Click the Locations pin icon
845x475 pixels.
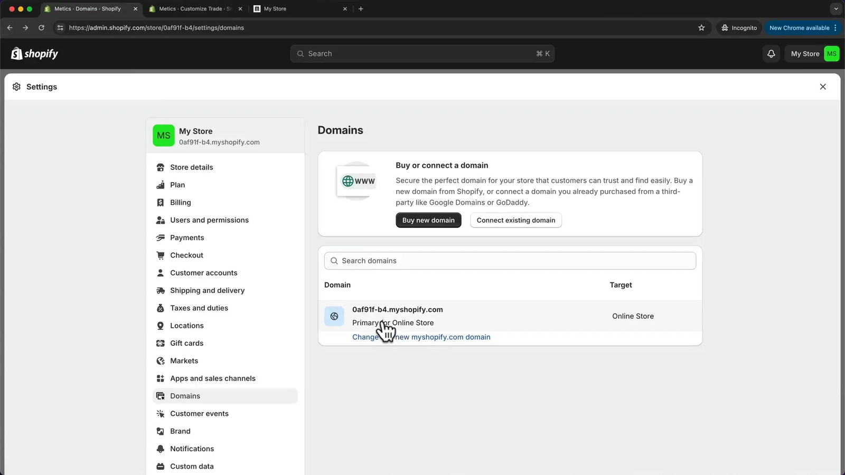pyautogui.click(x=161, y=326)
